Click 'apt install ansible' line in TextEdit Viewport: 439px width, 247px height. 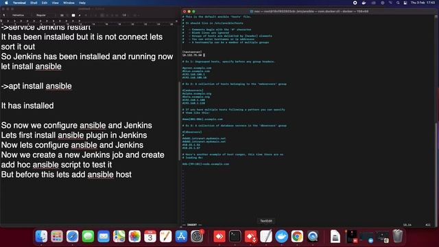(36, 86)
